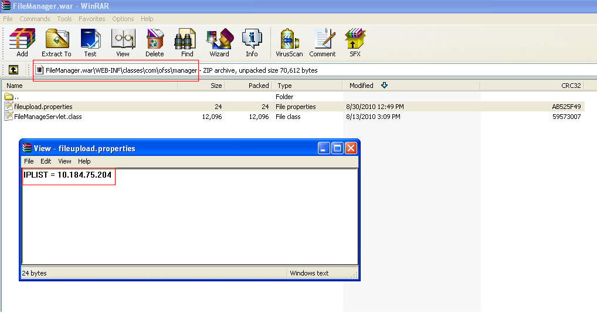
Task: Open the Options menu
Action: click(123, 19)
